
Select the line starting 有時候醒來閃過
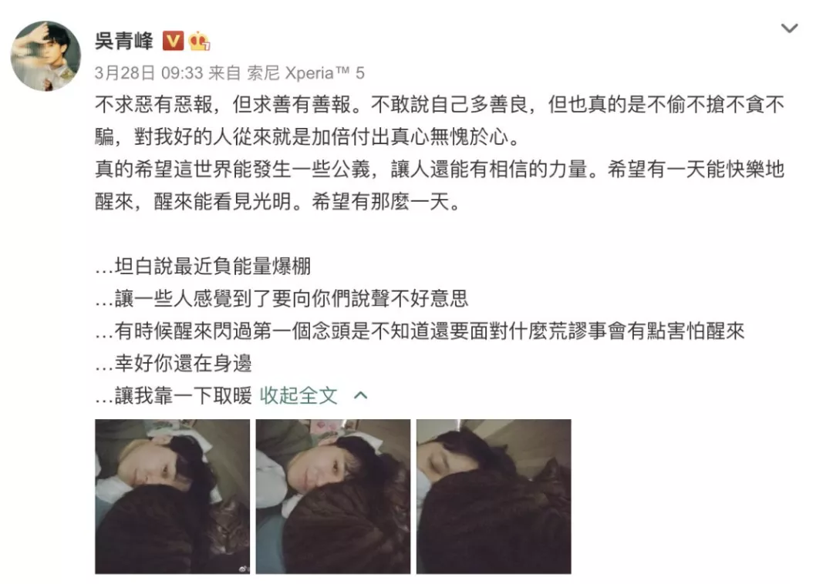420,331
